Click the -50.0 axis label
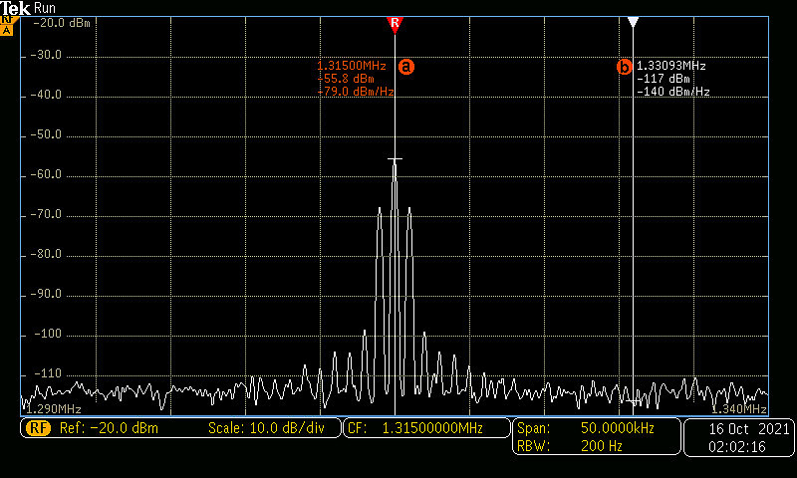797x478 pixels. click(46, 134)
